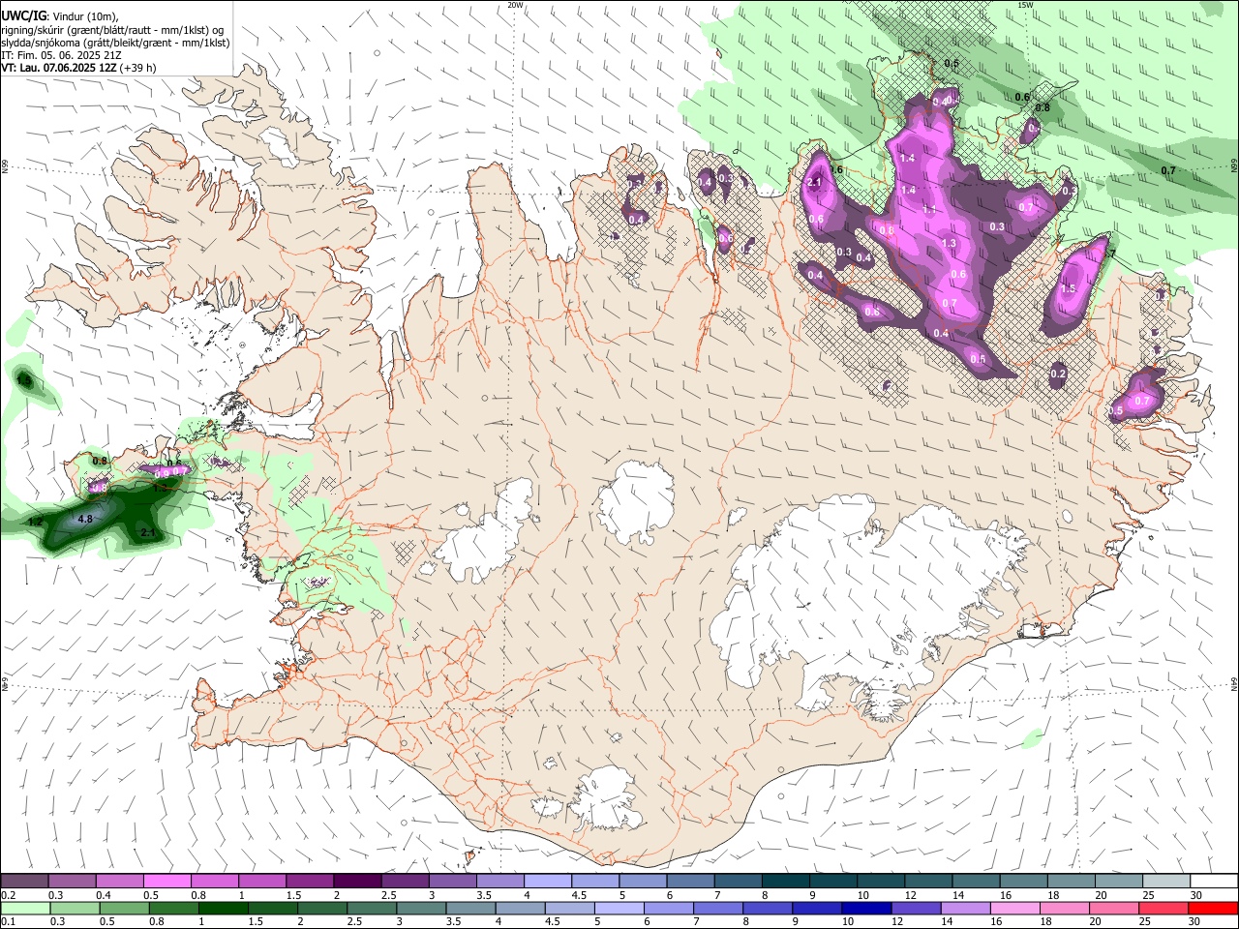The width and height of the screenshot is (1239, 929).
Task: Click the '2.1' value in the purple snow area
Action: click(814, 182)
